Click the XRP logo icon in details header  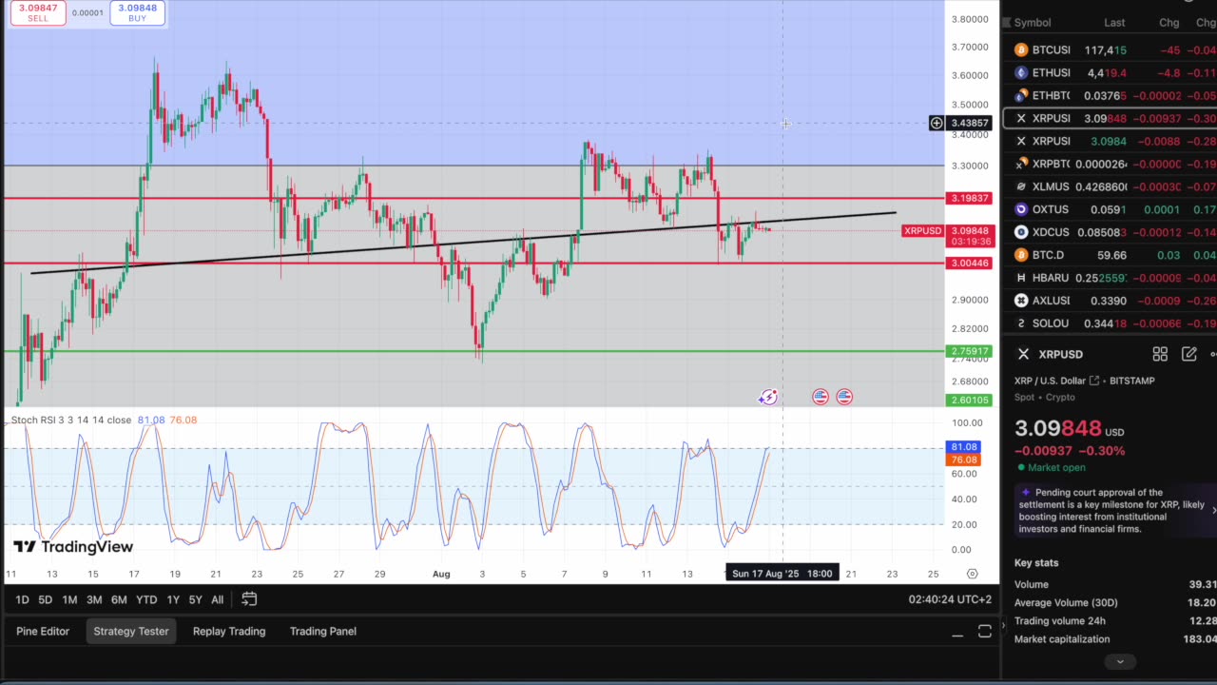[x=1023, y=354]
